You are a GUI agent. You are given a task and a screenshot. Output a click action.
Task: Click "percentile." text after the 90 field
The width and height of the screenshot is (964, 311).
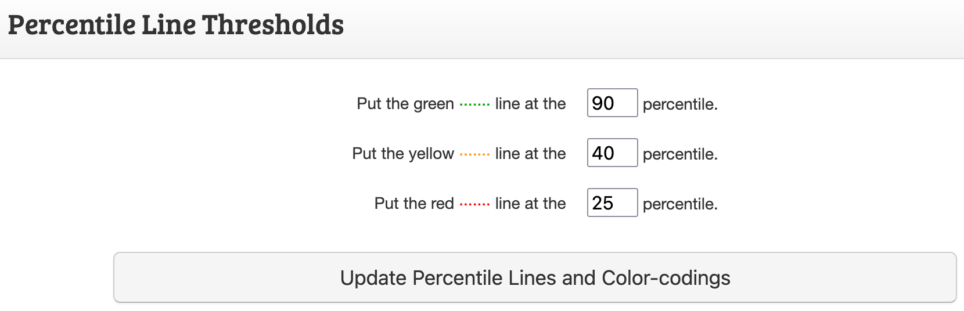pyautogui.click(x=680, y=104)
